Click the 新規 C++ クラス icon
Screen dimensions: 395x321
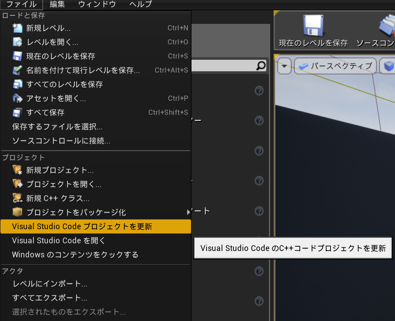pyautogui.click(x=18, y=198)
